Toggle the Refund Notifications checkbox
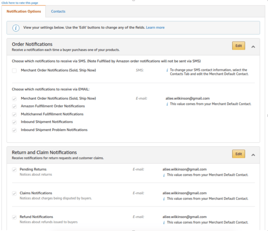This screenshot has height=231, width=268. (14, 217)
